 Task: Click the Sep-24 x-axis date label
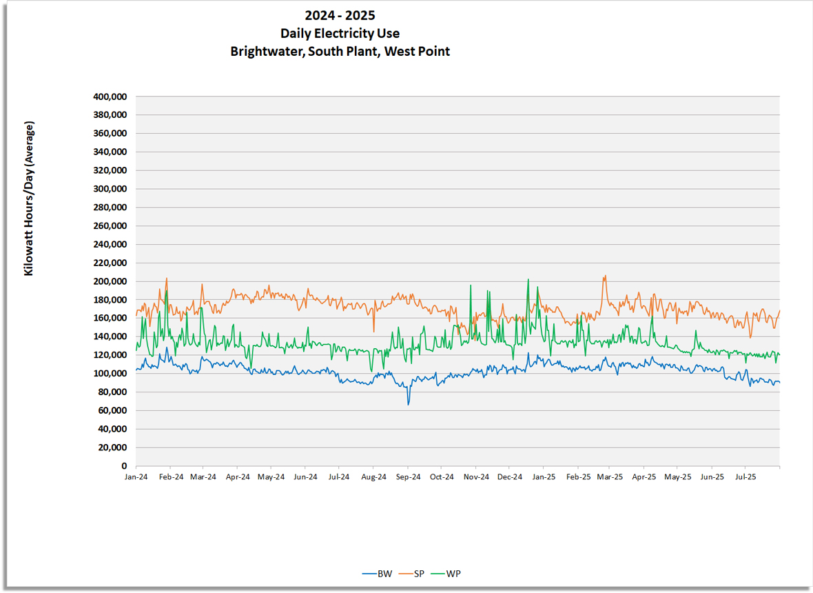pos(408,476)
